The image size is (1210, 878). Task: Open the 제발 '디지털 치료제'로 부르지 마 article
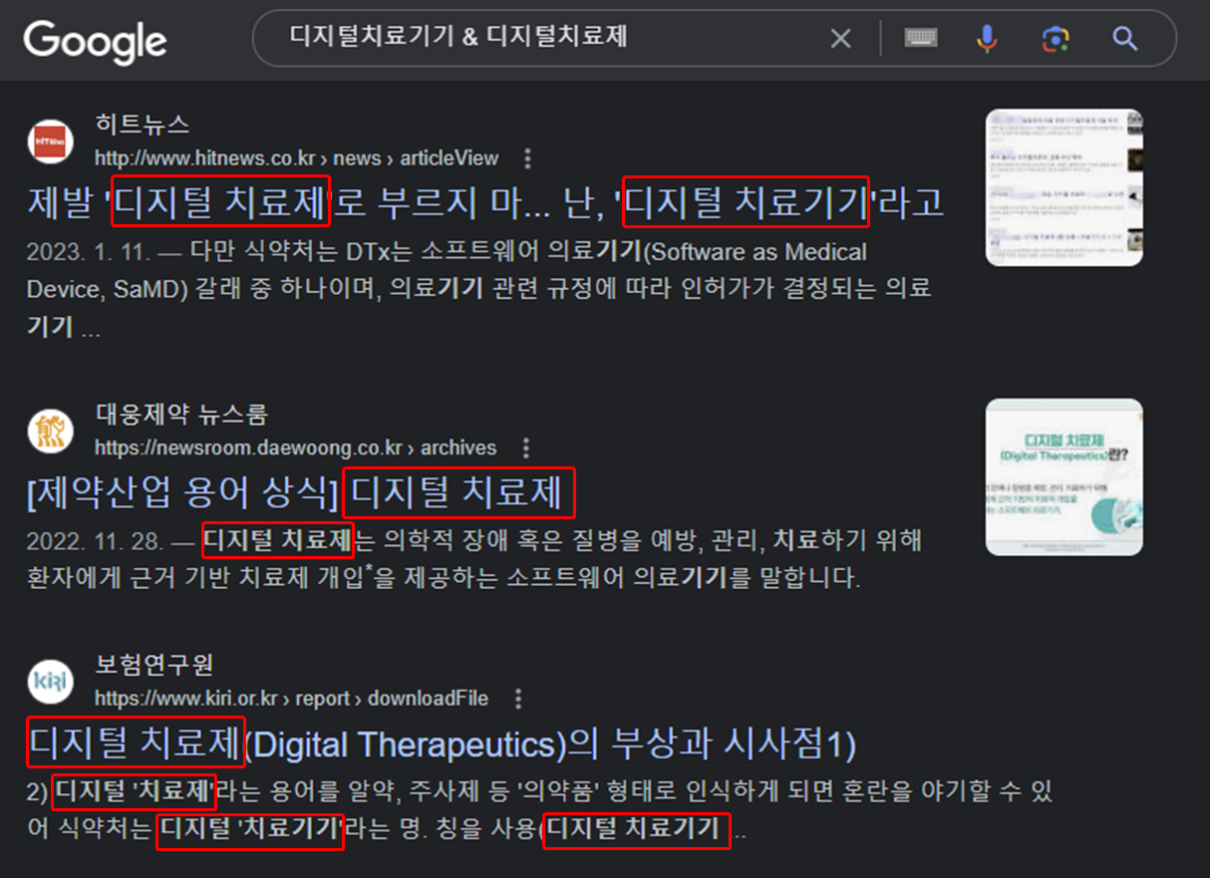(485, 202)
